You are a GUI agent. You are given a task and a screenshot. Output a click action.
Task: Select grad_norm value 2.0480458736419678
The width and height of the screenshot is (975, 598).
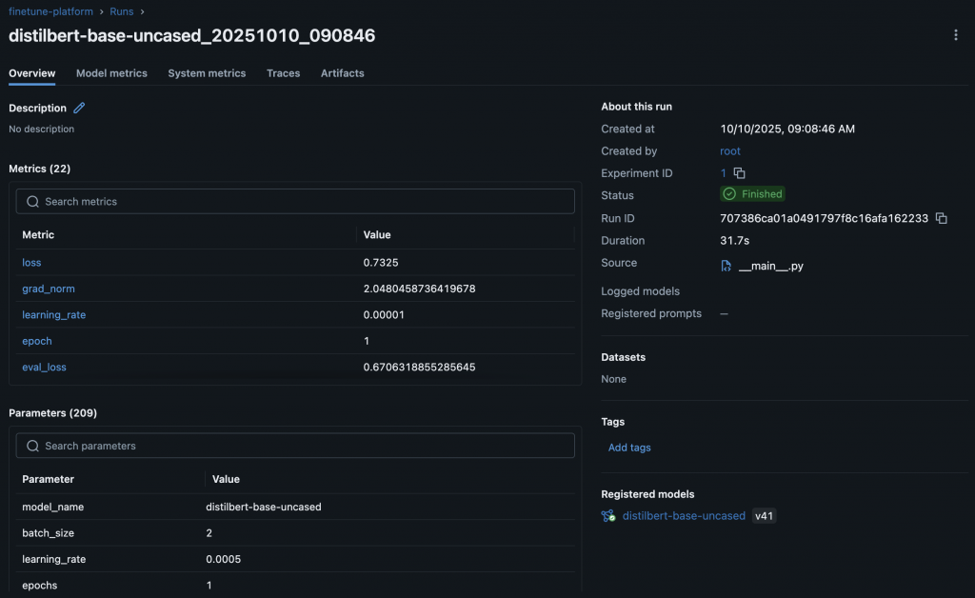[x=419, y=289]
